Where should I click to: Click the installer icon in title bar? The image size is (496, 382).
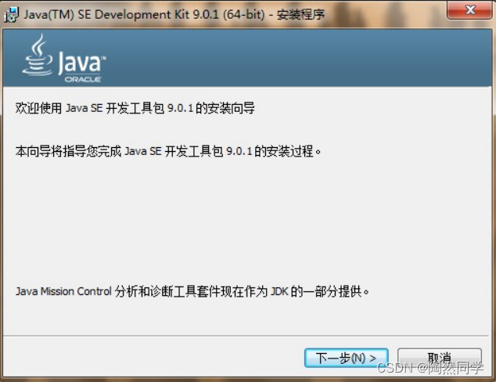(x=11, y=15)
